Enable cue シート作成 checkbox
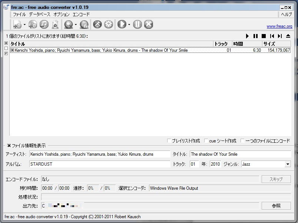 tap(206, 141)
